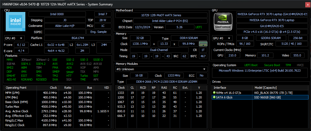Image resolution: width=311 pixels, height=131 pixels.
Task: Click the AES-NI feature label
Action: [11, 79]
